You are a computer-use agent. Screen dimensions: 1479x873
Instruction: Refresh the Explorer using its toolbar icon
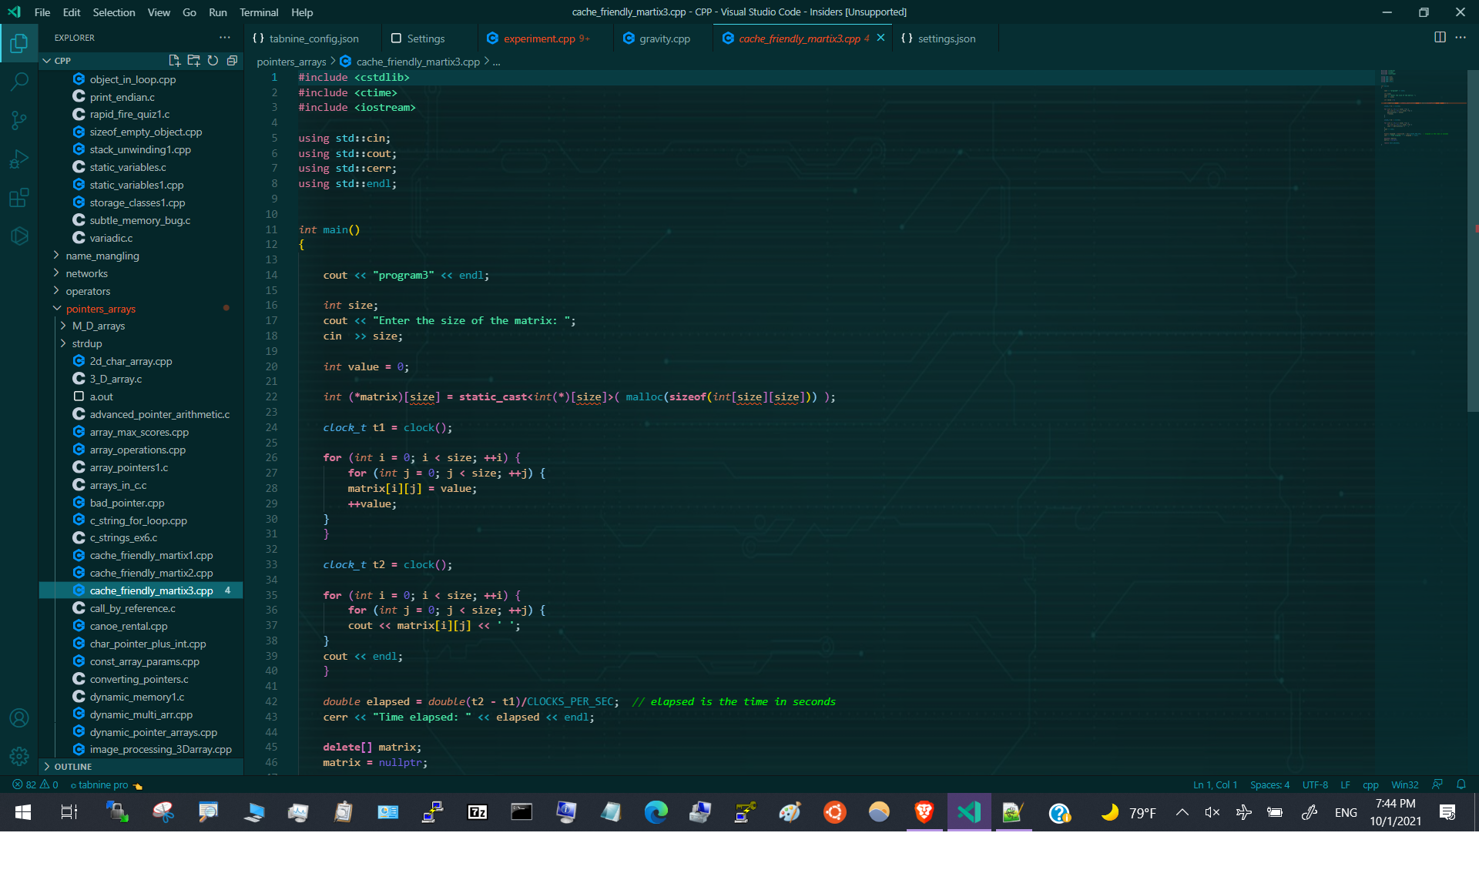[x=213, y=60]
